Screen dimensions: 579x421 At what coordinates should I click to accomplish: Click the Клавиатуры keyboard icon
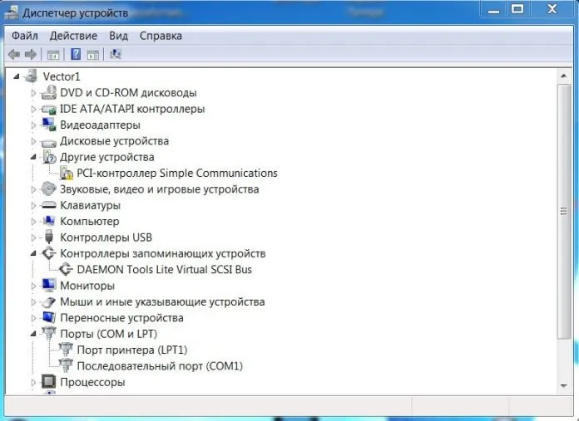pos(48,204)
